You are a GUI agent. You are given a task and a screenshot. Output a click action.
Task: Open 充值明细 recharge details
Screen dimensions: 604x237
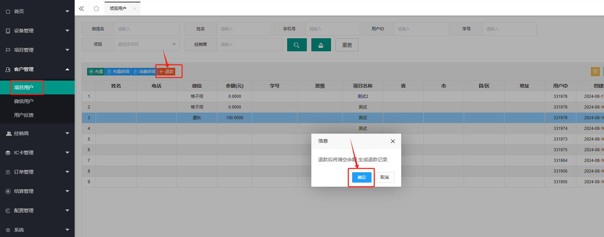pos(118,72)
